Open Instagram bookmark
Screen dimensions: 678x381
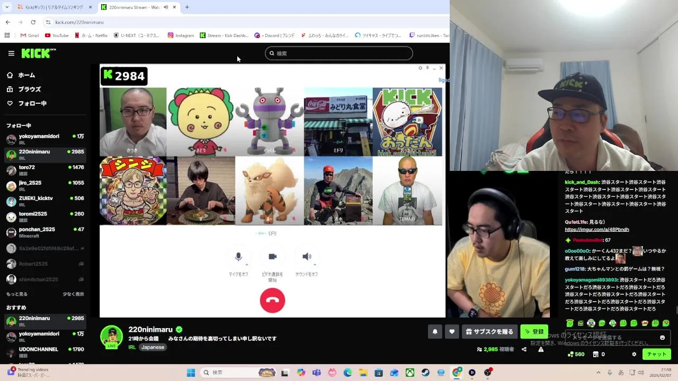(181, 35)
